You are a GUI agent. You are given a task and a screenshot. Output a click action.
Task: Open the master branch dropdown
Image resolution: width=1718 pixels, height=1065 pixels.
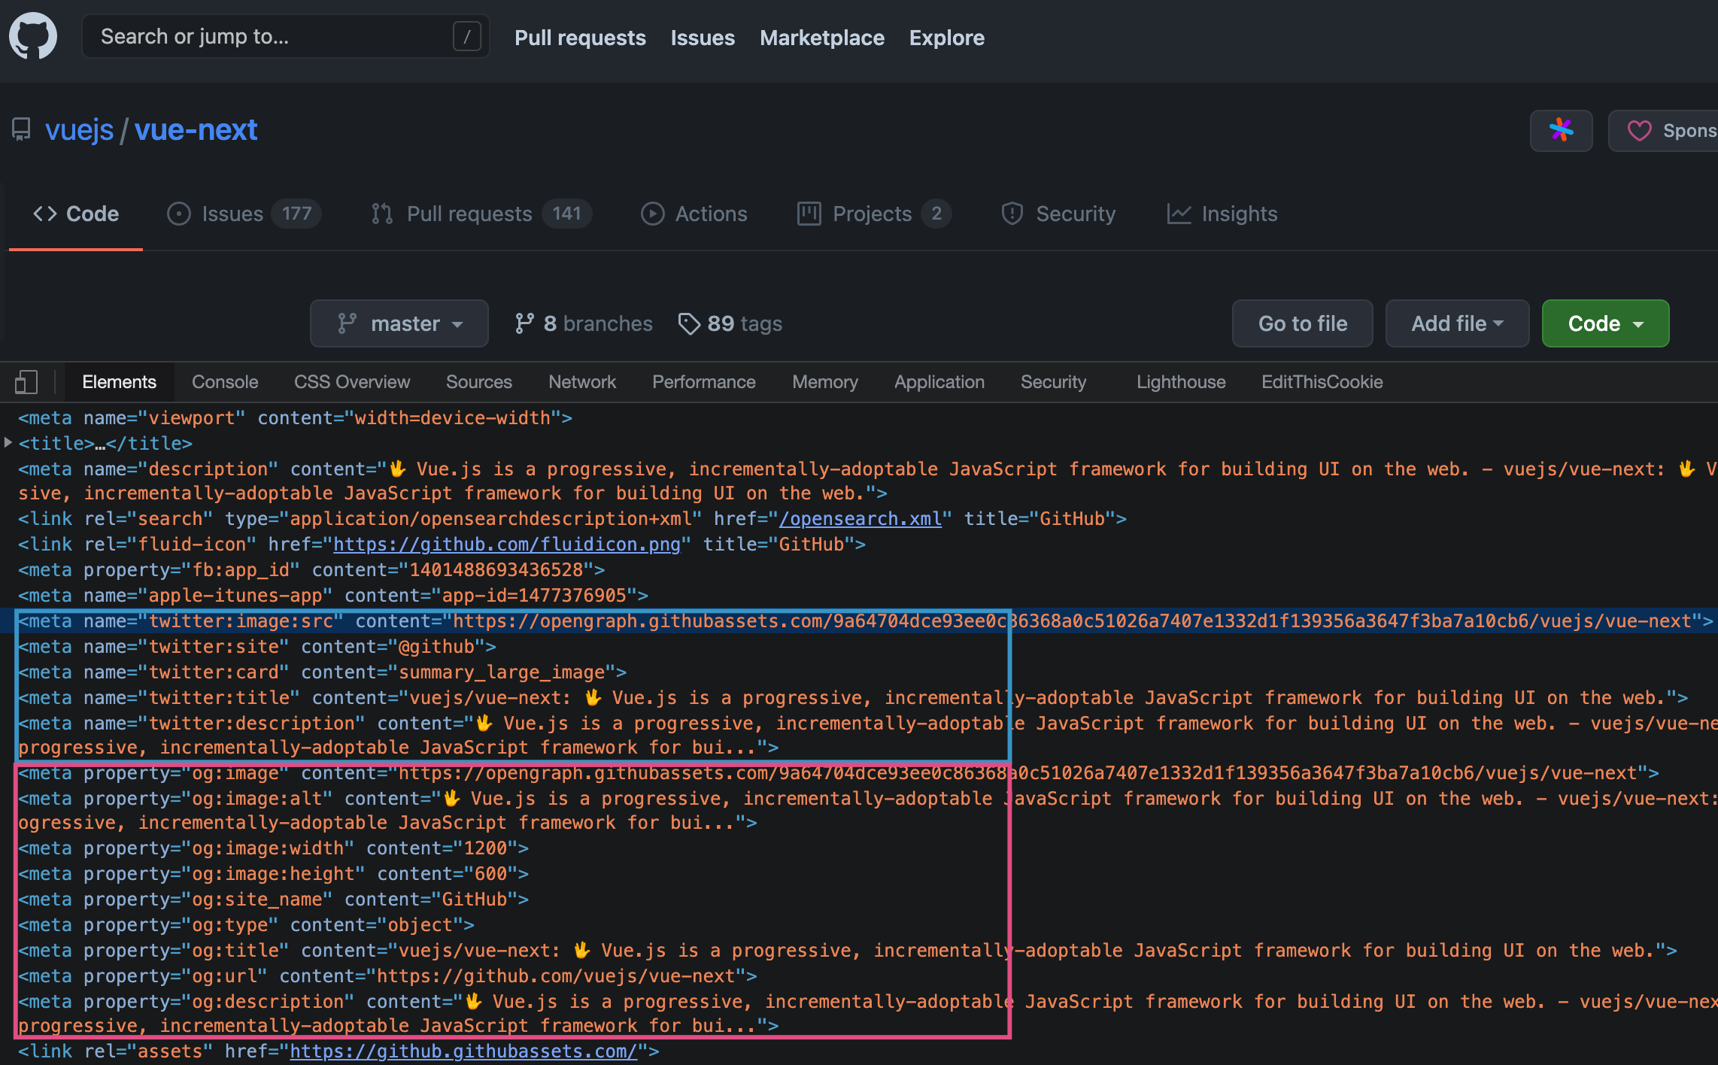(x=399, y=323)
